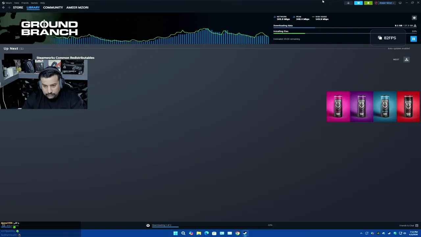Click the Installing files progress bar

pyautogui.click(x=345, y=34)
